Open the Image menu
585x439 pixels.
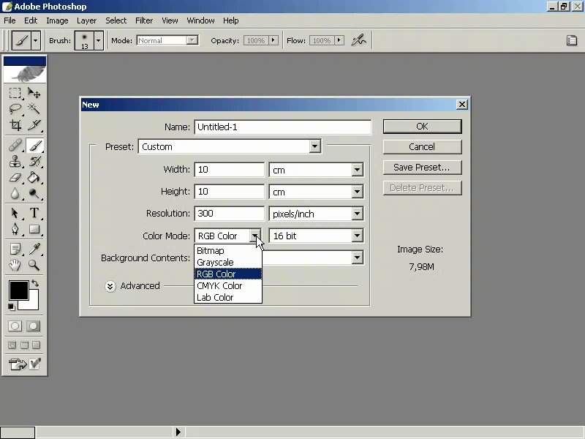(57, 20)
